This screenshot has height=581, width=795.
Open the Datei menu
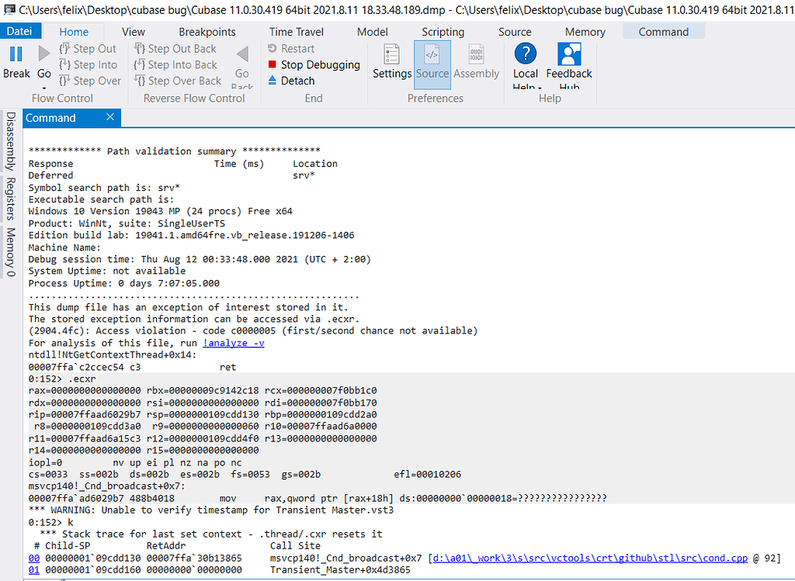(20, 30)
